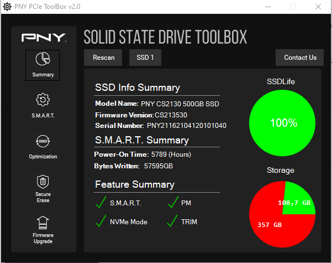Click the Storage label above pie chart
This screenshot has width=332, height=263.
click(x=281, y=170)
